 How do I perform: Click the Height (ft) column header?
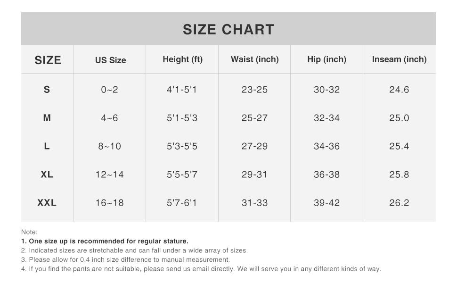tap(182, 59)
